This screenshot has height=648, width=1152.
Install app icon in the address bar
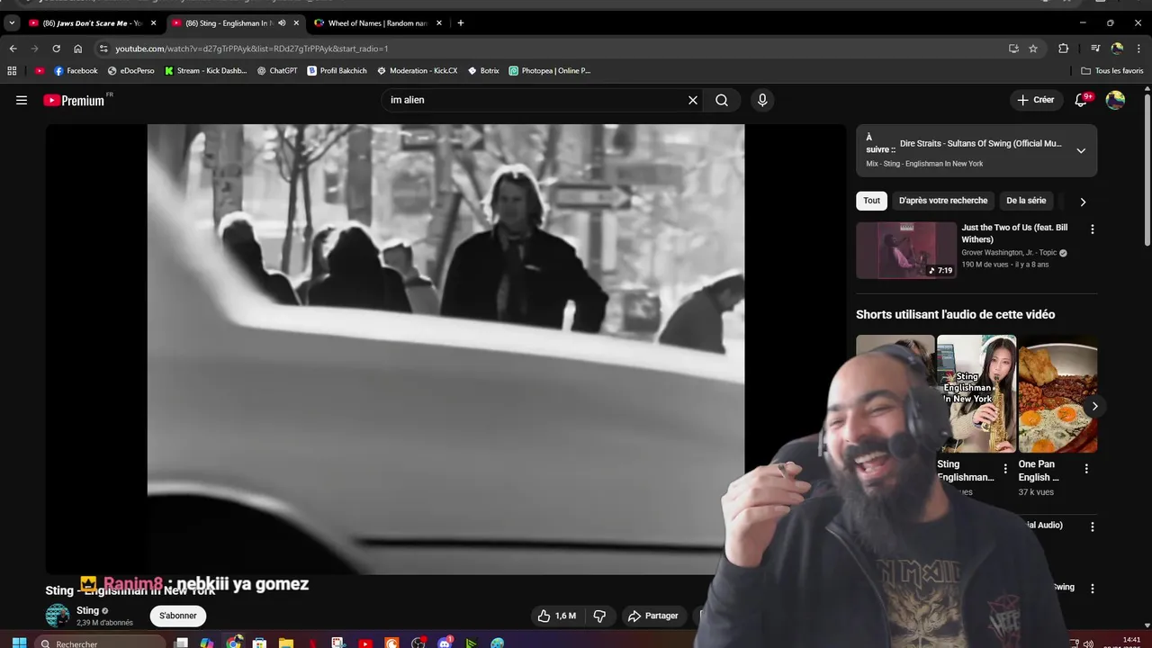[1013, 49]
